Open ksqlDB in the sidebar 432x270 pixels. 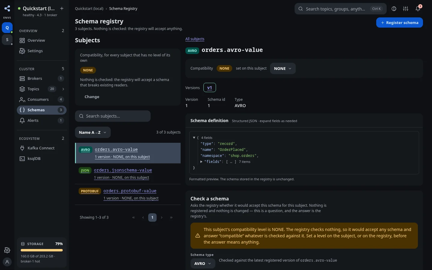42,159
